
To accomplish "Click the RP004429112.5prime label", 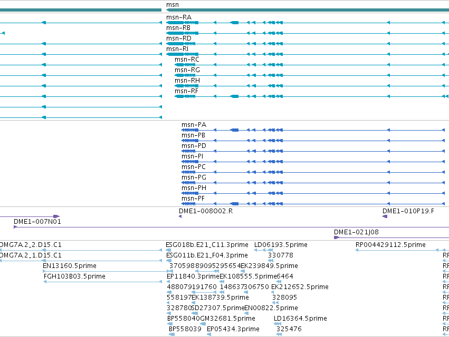I will 390,245.
